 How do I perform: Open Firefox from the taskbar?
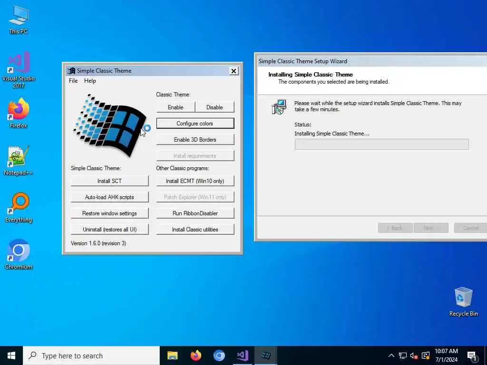pos(195,355)
